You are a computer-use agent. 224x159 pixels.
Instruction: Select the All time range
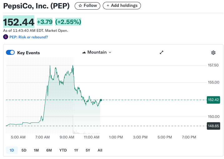pyautogui.click(x=100, y=150)
